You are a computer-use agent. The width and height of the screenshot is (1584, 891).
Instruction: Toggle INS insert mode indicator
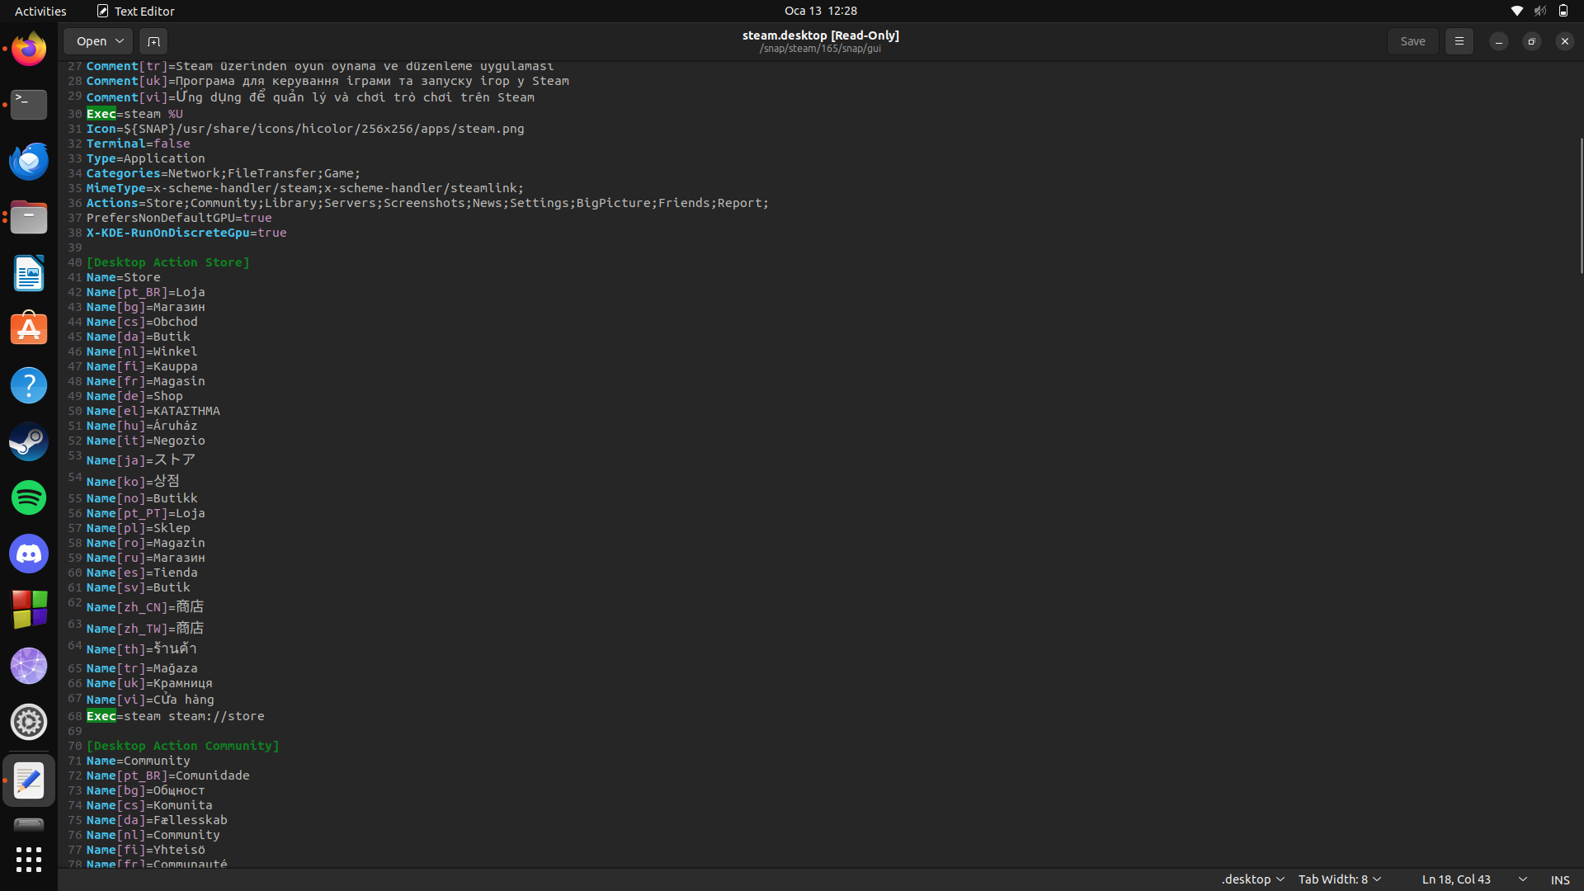[x=1559, y=879]
